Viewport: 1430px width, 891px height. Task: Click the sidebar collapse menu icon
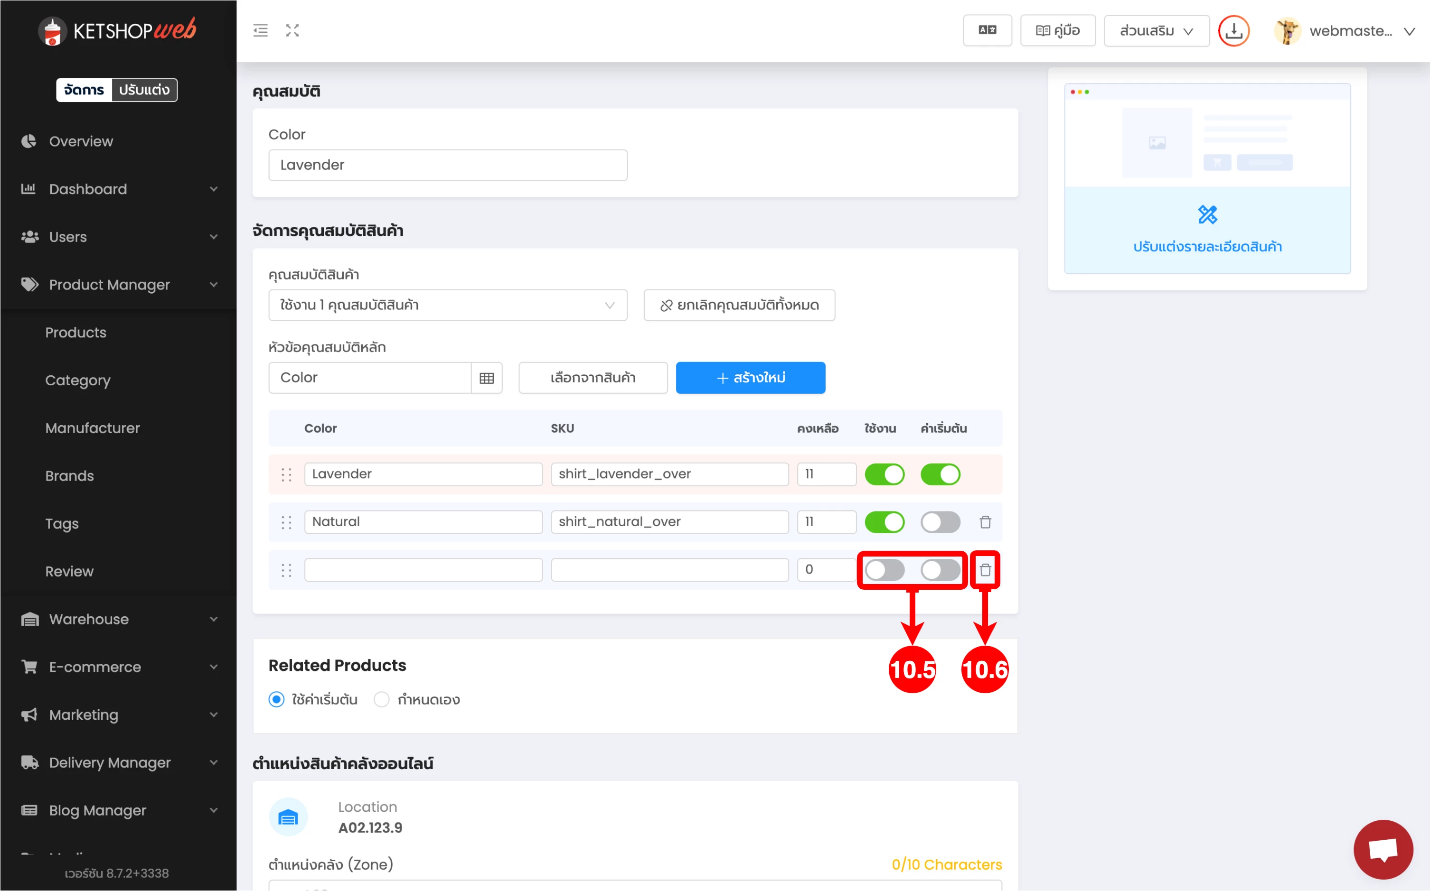260,31
